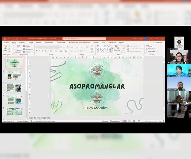Open the Diseño layout dropdown
Viewport: 191px width, 159px height.
pyautogui.click(x=27, y=46)
